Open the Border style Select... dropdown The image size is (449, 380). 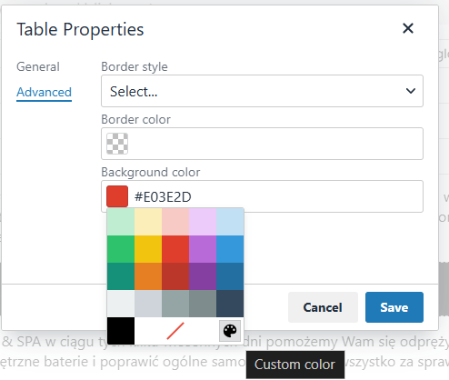[262, 91]
